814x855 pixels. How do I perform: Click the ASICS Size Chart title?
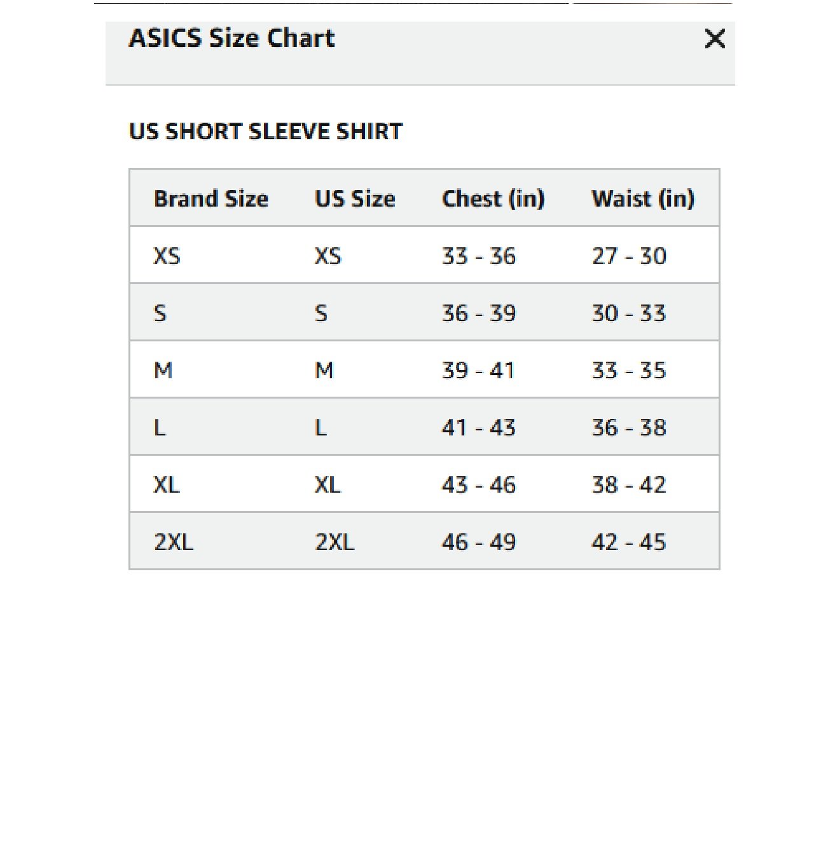tap(231, 38)
